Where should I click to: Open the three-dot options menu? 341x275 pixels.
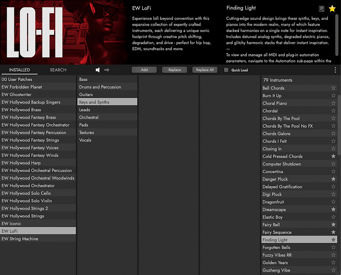(335, 70)
